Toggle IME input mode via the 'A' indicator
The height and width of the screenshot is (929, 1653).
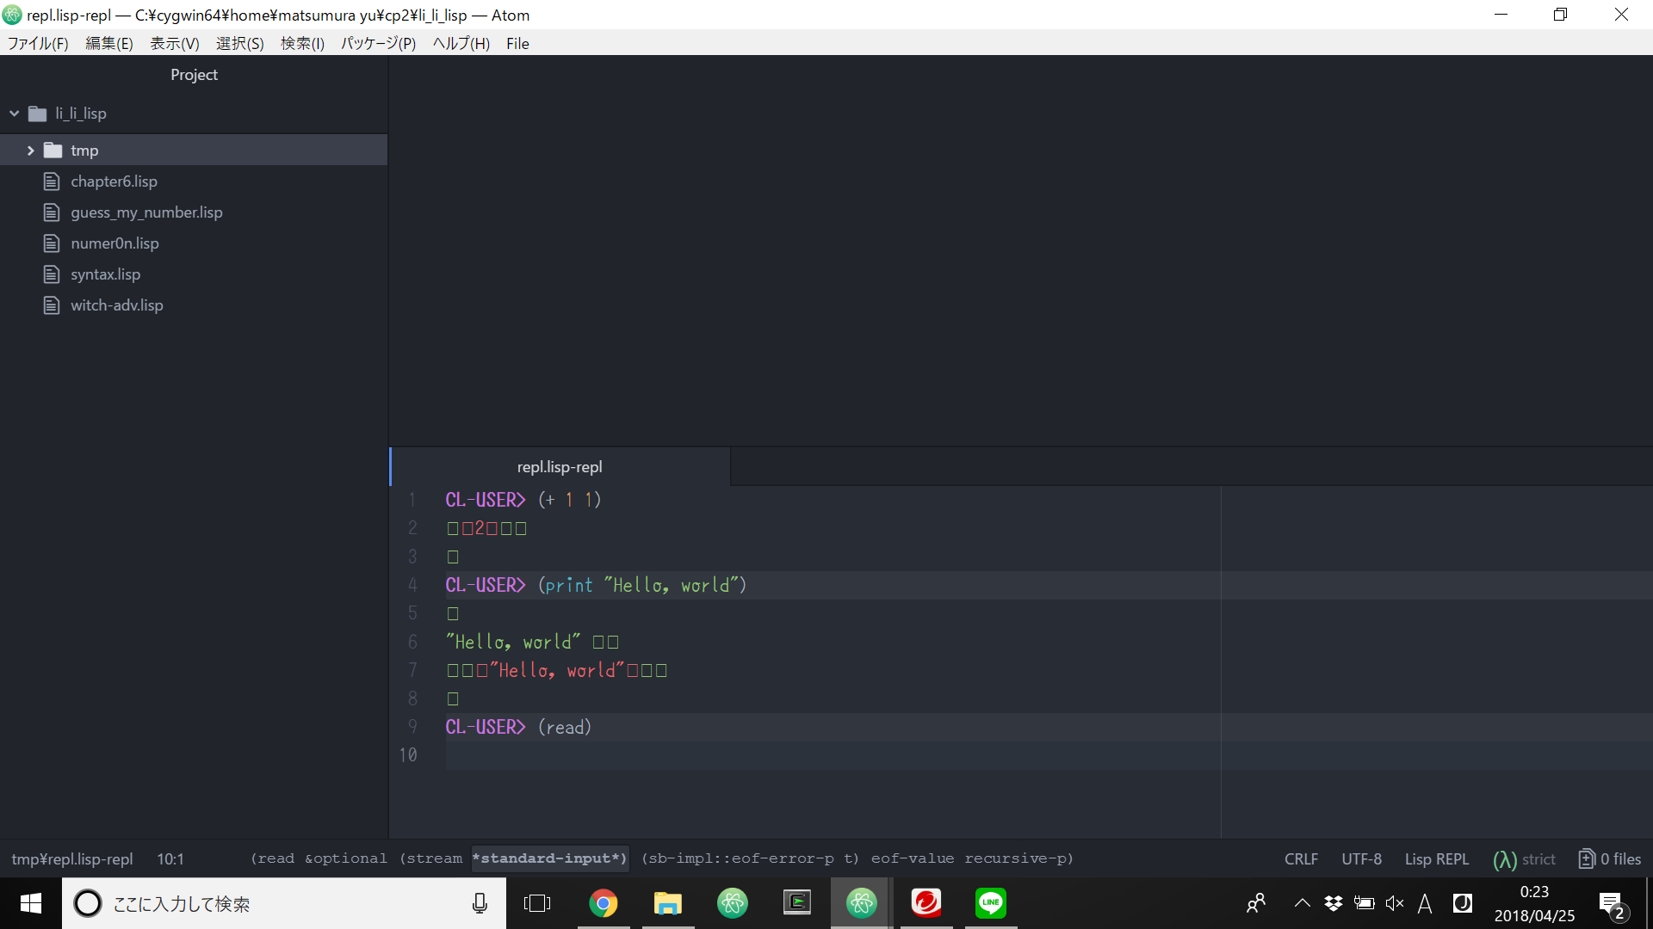coord(1426,903)
